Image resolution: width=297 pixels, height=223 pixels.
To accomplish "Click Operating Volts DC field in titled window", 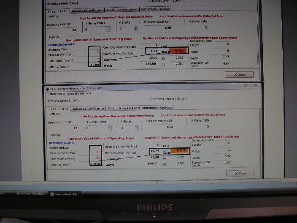I will pos(62,128).
